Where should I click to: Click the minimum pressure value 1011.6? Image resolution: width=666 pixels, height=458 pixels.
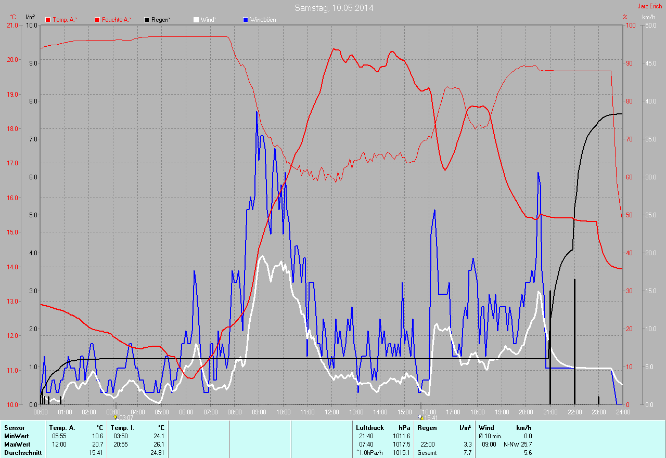click(401, 436)
